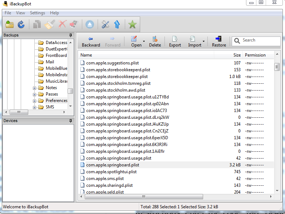The width and height of the screenshot is (285, 214).
Task: Sort by the Permission column header
Action: point(258,55)
